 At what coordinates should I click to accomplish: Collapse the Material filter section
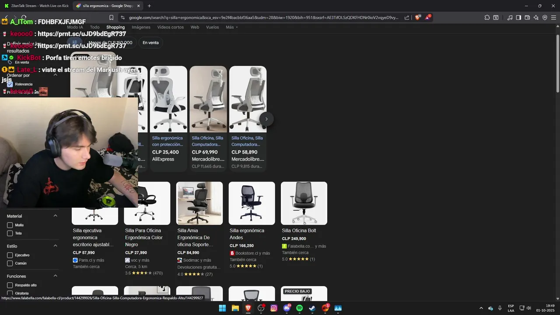(x=56, y=216)
